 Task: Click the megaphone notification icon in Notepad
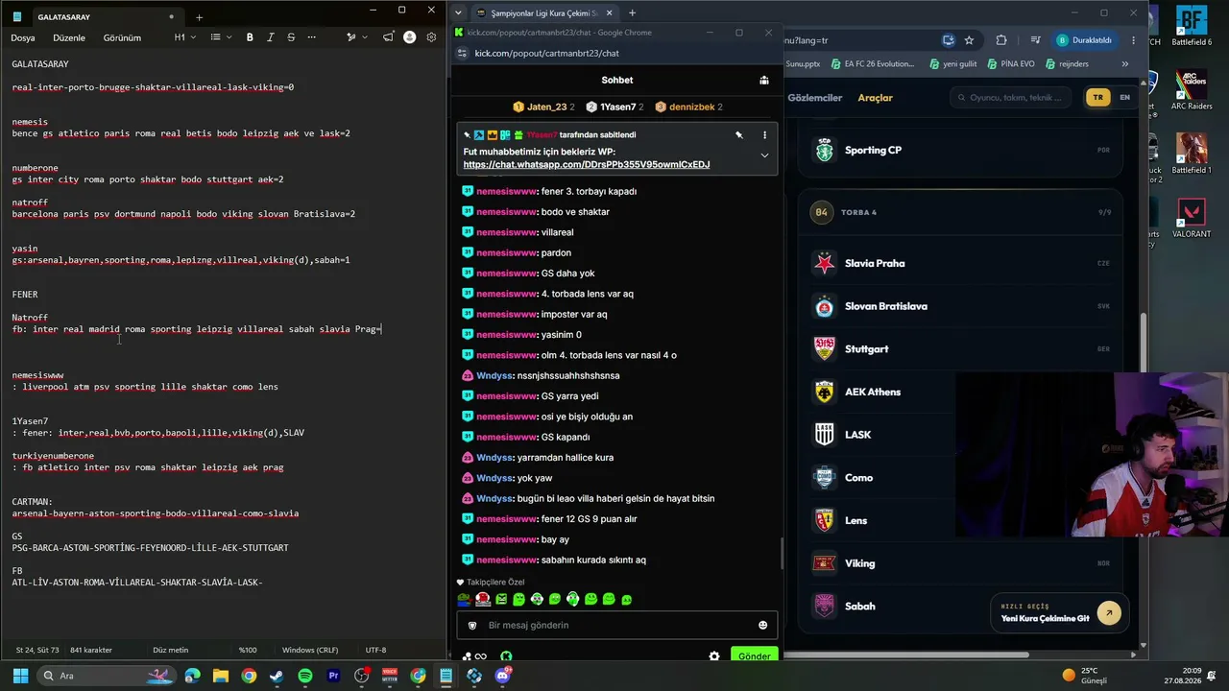coord(388,37)
